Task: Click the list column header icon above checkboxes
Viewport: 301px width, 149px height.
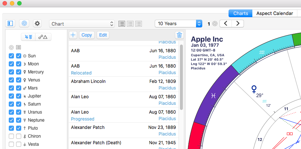Action: click(x=18, y=47)
